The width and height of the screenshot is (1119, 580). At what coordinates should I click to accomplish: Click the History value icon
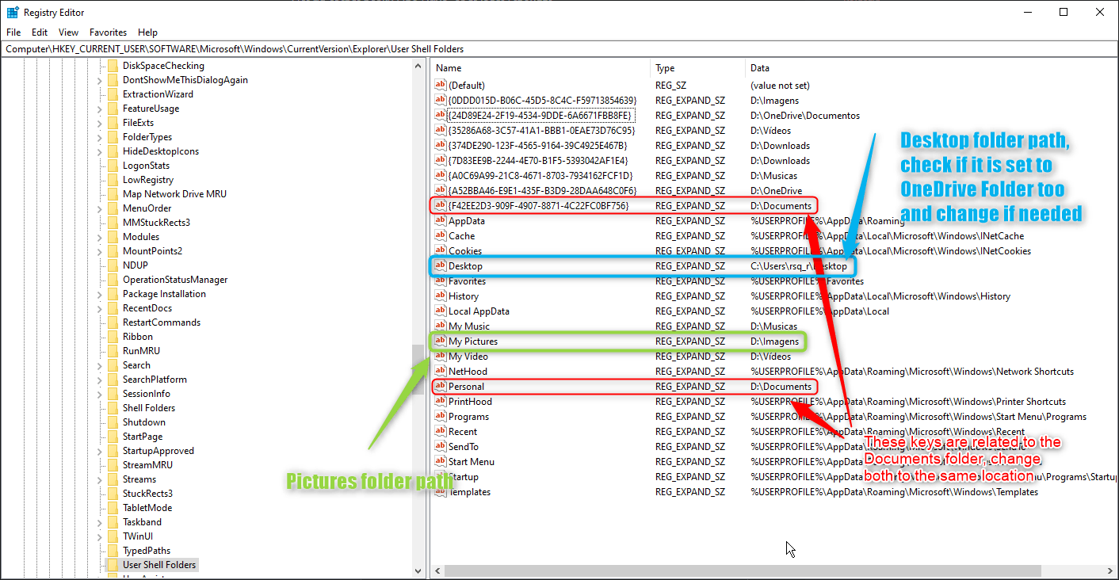coord(441,296)
